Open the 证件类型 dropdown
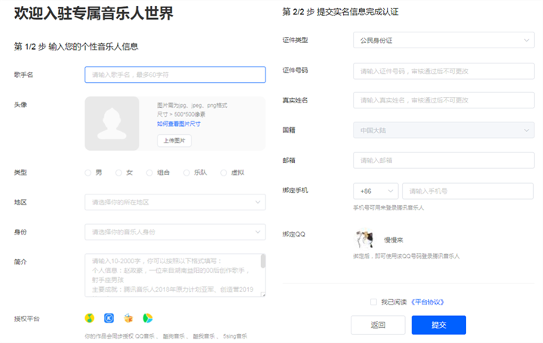 coord(443,40)
